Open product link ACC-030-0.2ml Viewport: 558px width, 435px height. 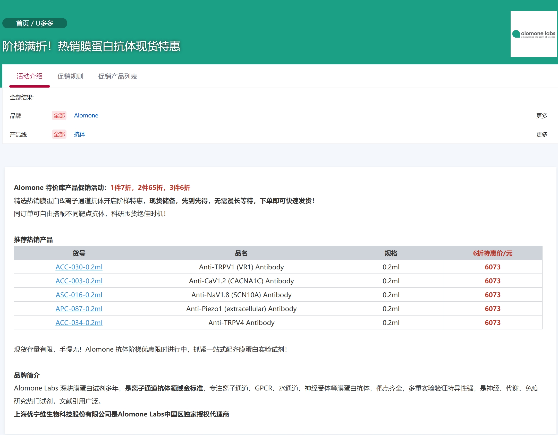click(x=79, y=267)
